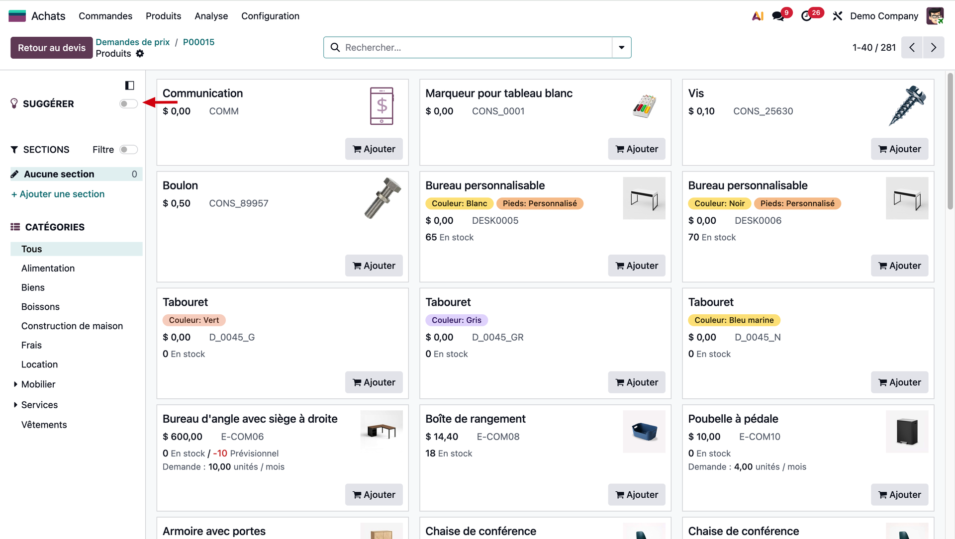Click Ajouter une section link
955x539 pixels.
58,194
